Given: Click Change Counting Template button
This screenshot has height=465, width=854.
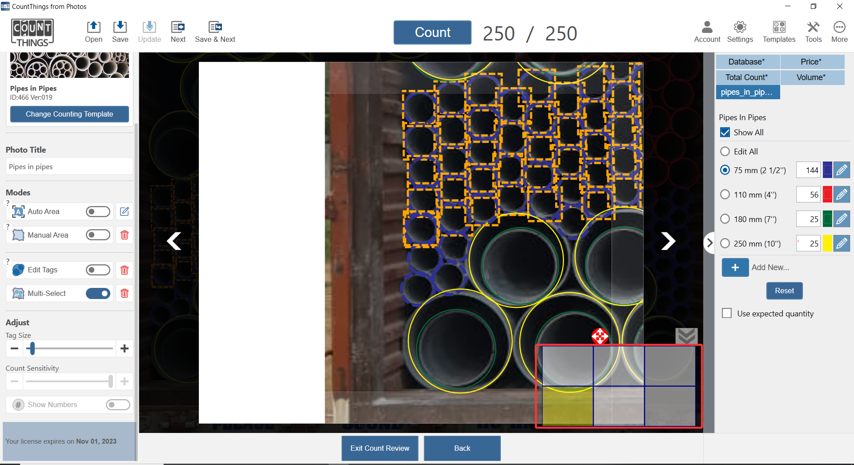Looking at the screenshot, I should point(69,114).
